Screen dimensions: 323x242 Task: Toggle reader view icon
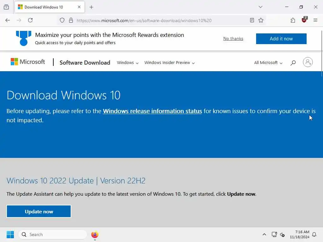click(x=252, y=20)
